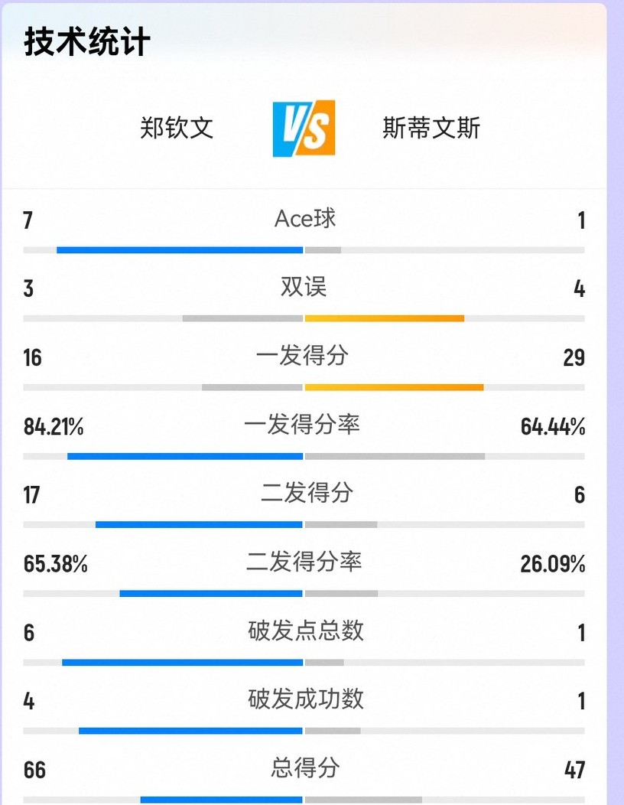Tap the 总得分 stat label
Viewport: 624px width, 805px height.
coord(305,768)
